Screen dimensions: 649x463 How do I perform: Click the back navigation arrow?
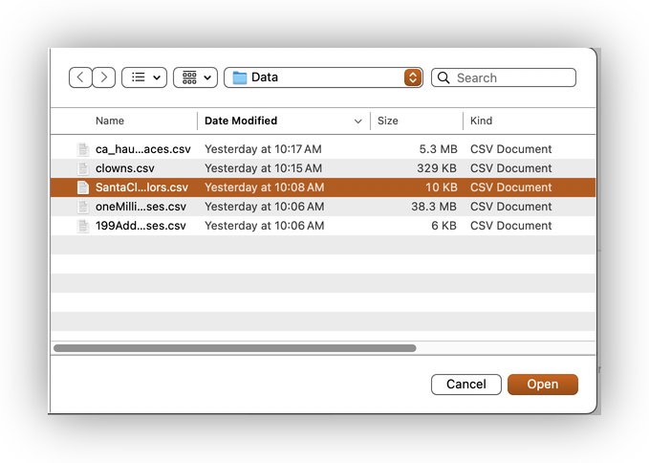tap(80, 77)
